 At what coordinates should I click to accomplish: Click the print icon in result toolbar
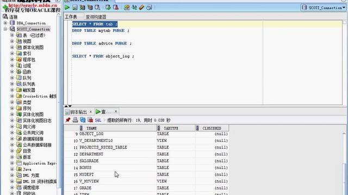click(x=75, y=120)
